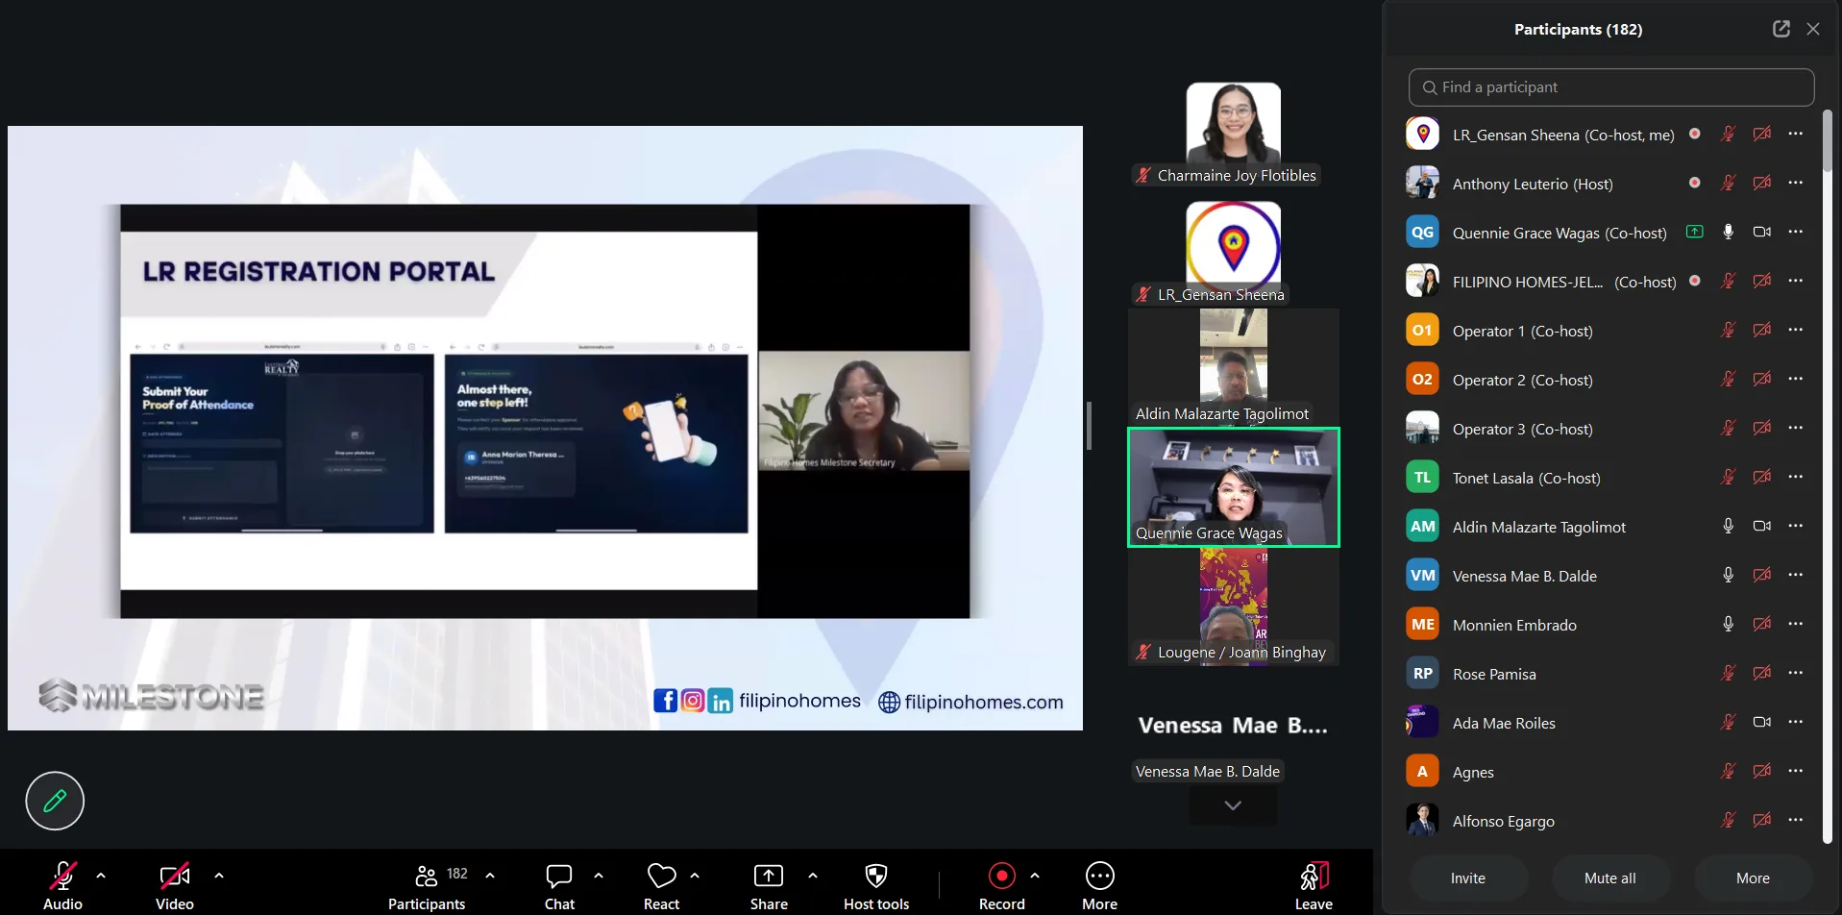Stop Quennie Grace Wagas video camera
1842x915 pixels.
pos(1762,232)
